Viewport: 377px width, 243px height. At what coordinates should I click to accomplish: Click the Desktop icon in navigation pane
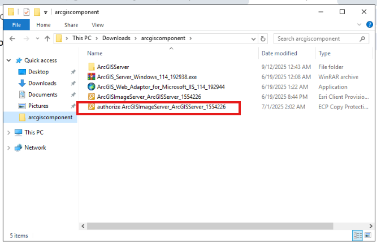pyautogui.click(x=22, y=72)
